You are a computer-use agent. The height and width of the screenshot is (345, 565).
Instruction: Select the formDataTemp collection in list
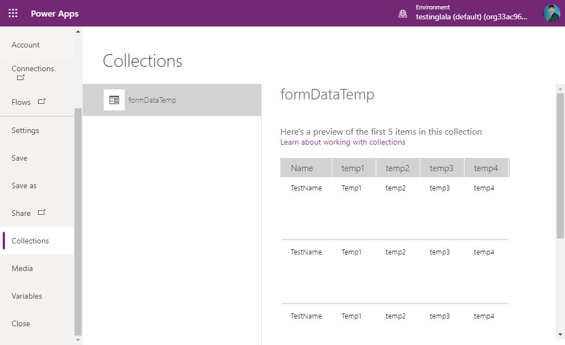point(172,100)
